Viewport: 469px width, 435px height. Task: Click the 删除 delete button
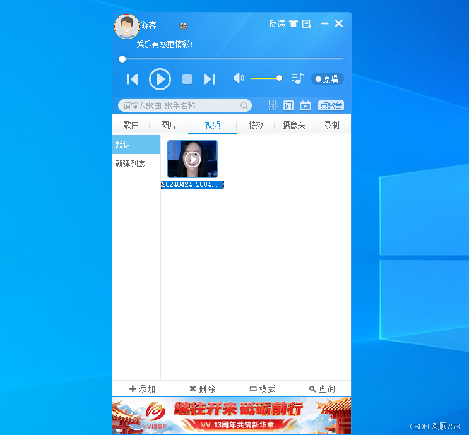[x=202, y=389]
